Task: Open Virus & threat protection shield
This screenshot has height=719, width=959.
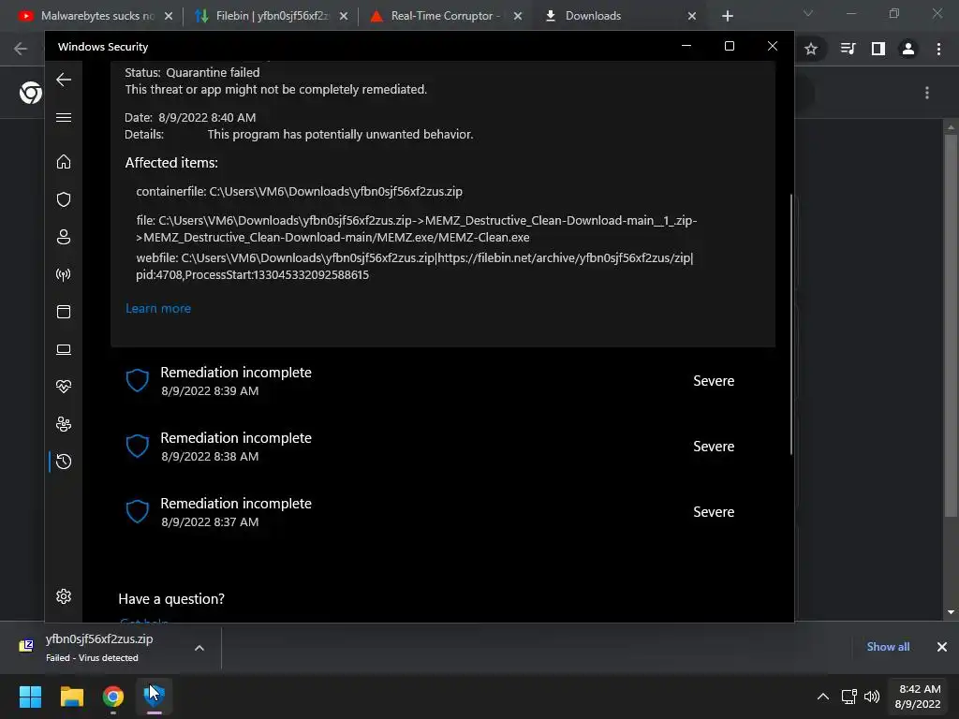Action: [x=64, y=199]
